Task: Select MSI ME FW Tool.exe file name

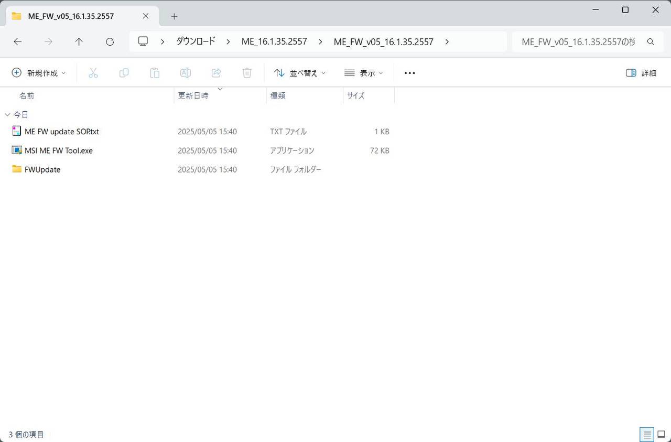Action: coord(59,150)
